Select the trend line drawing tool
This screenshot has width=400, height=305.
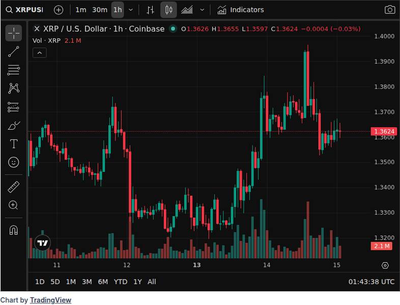coord(14,51)
